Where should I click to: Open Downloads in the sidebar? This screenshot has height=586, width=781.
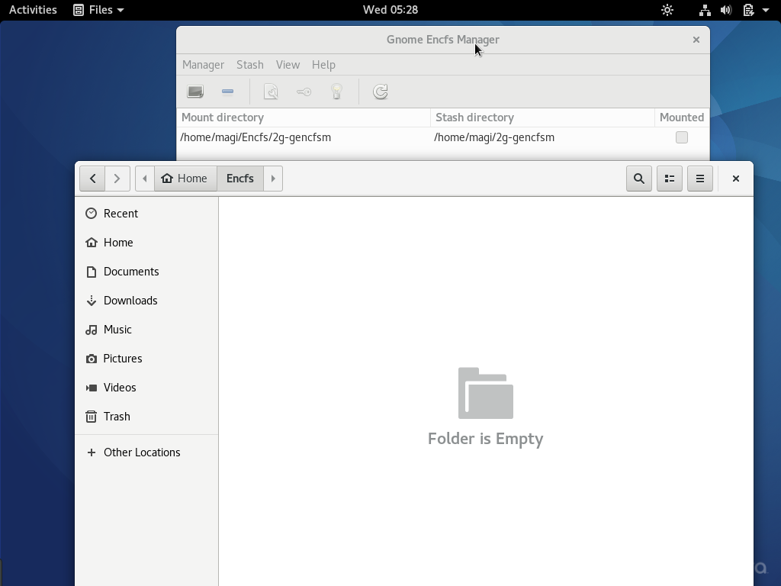(146, 301)
